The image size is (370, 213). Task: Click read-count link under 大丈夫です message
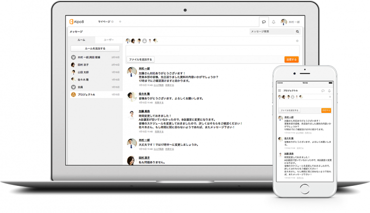[158, 149]
